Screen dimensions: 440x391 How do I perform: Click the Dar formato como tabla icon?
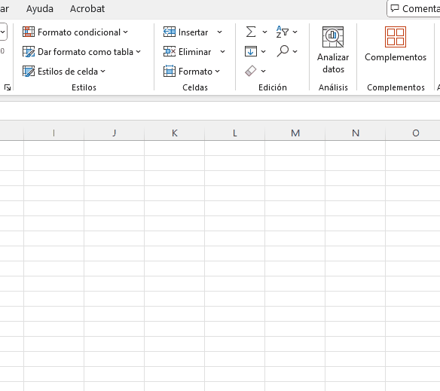pos(29,52)
